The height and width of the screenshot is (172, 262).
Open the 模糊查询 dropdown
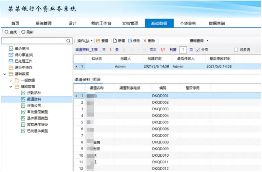coord(199,41)
